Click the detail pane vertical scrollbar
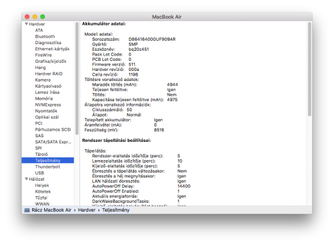The width and height of the screenshot is (334, 245). (x=309, y=69)
